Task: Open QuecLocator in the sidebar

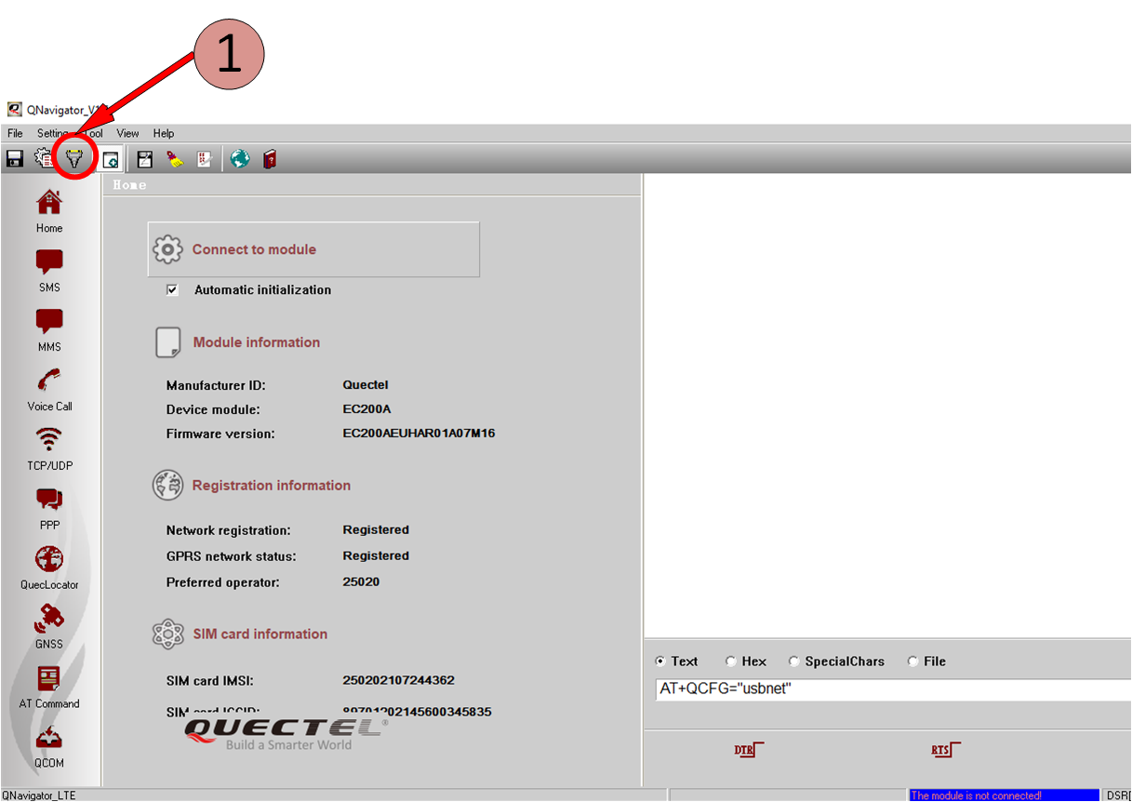Action: [x=49, y=568]
